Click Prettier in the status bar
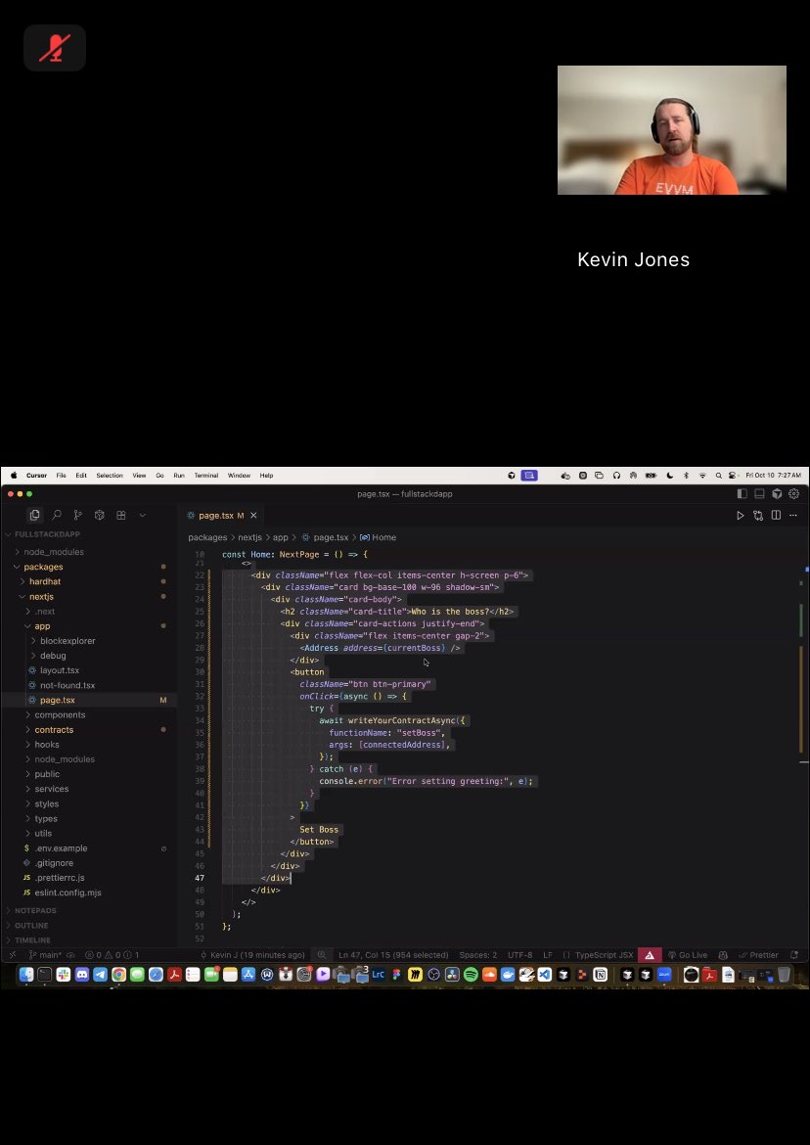 (759, 955)
